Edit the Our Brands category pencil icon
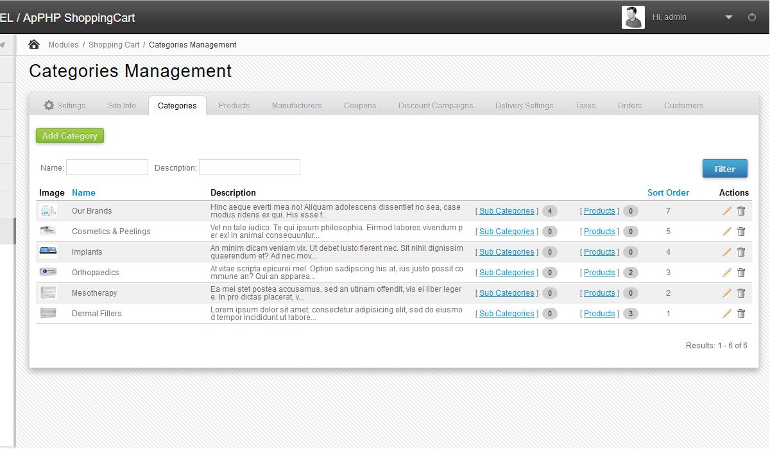Image resolution: width=770 pixels, height=449 pixels. coord(726,211)
